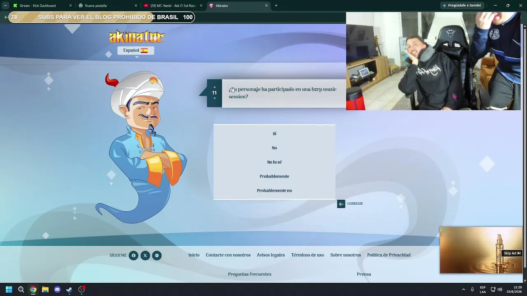Viewport: 527px width, 296px height.
Task: Close the MC Hariel YouTube tab
Action: click(201, 6)
